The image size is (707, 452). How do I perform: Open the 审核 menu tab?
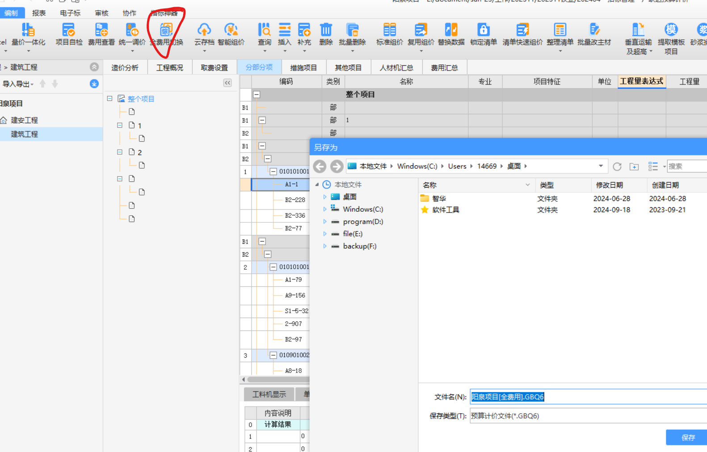point(102,13)
